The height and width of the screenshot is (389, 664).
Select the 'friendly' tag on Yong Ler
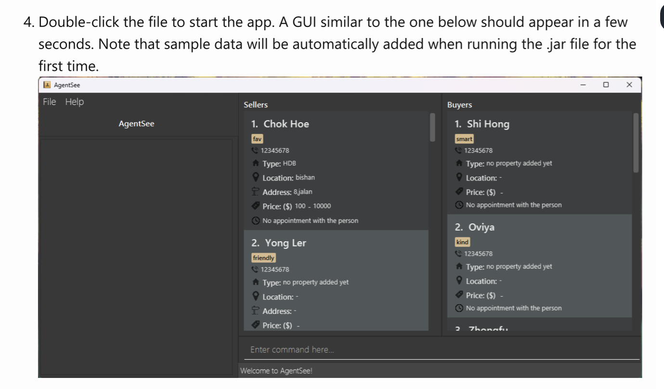coord(263,258)
